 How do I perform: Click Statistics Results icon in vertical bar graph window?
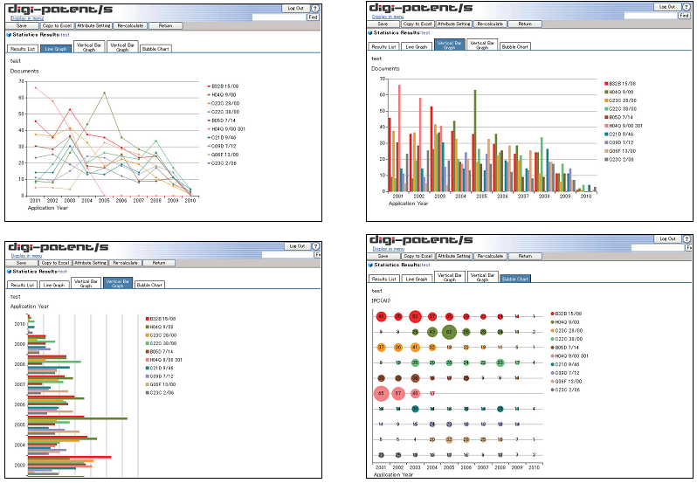369,33
